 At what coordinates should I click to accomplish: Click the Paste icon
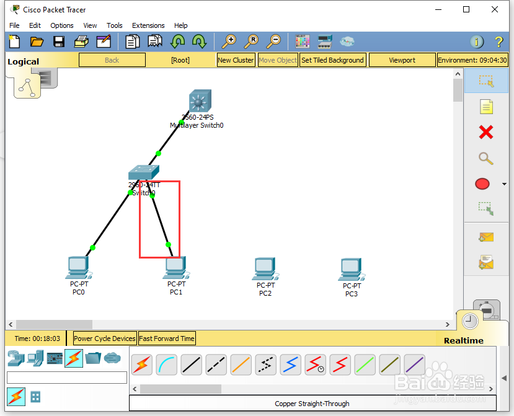pyautogui.click(x=155, y=42)
